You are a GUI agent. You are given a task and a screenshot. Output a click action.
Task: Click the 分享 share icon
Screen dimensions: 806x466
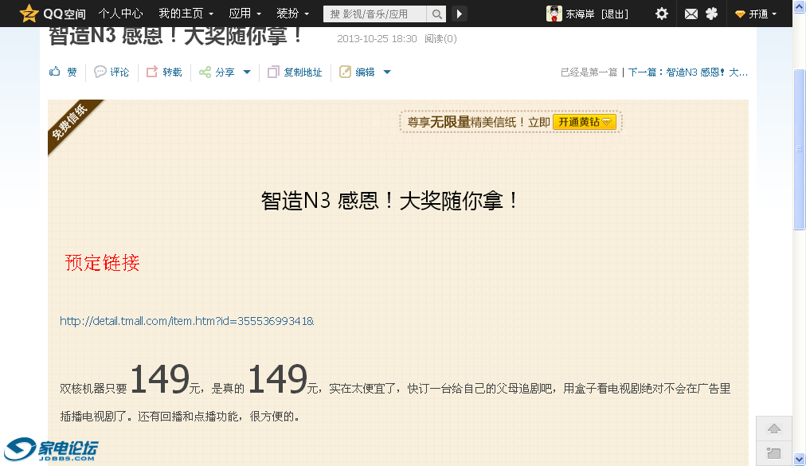click(x=206, y=72)
